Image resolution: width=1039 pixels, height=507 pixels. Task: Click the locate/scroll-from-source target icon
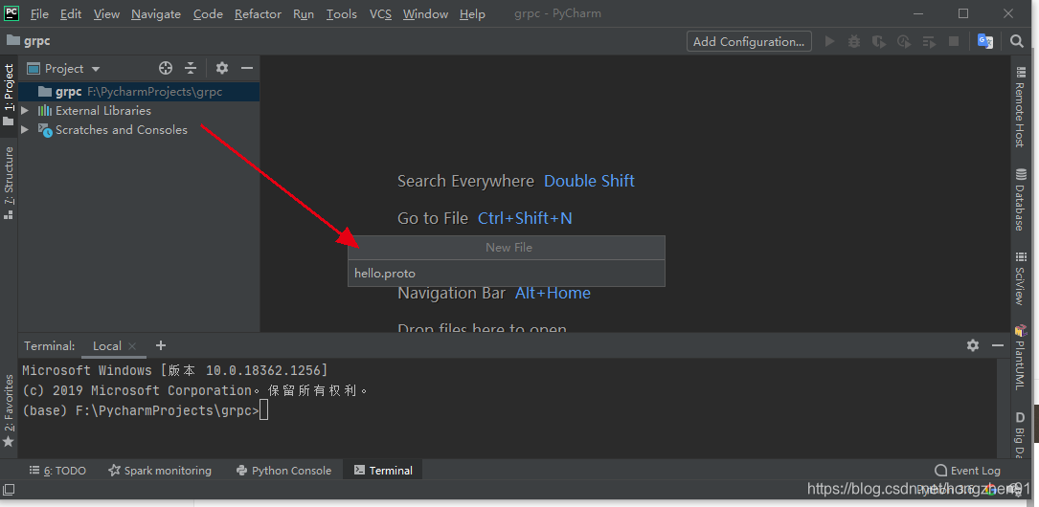pos(166,68)
